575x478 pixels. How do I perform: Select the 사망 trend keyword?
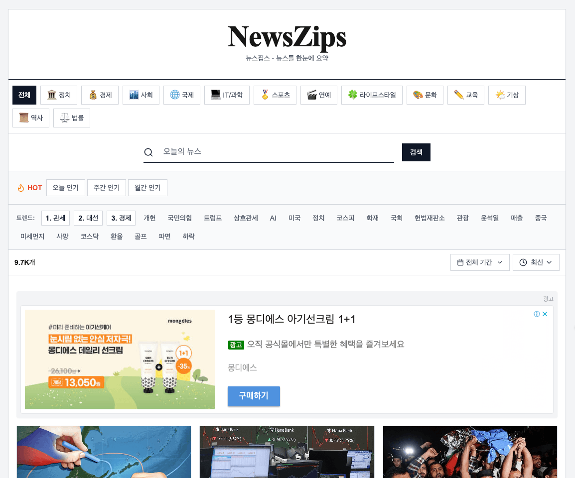coord(62,237)
